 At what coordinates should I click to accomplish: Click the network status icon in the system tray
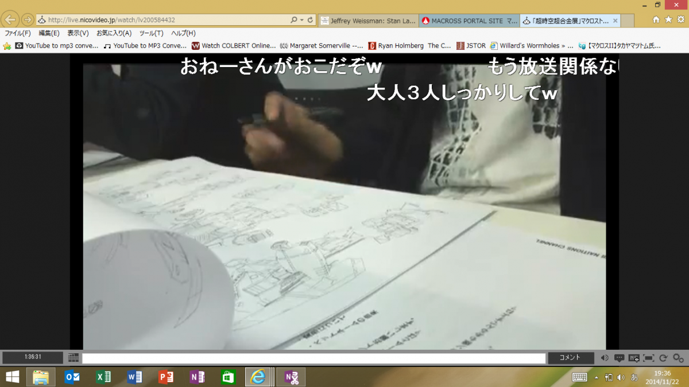click(609, 377)
